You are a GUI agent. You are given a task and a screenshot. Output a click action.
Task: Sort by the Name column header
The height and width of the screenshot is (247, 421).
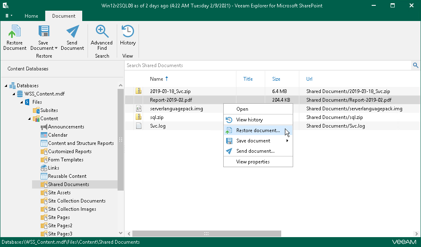157,79
